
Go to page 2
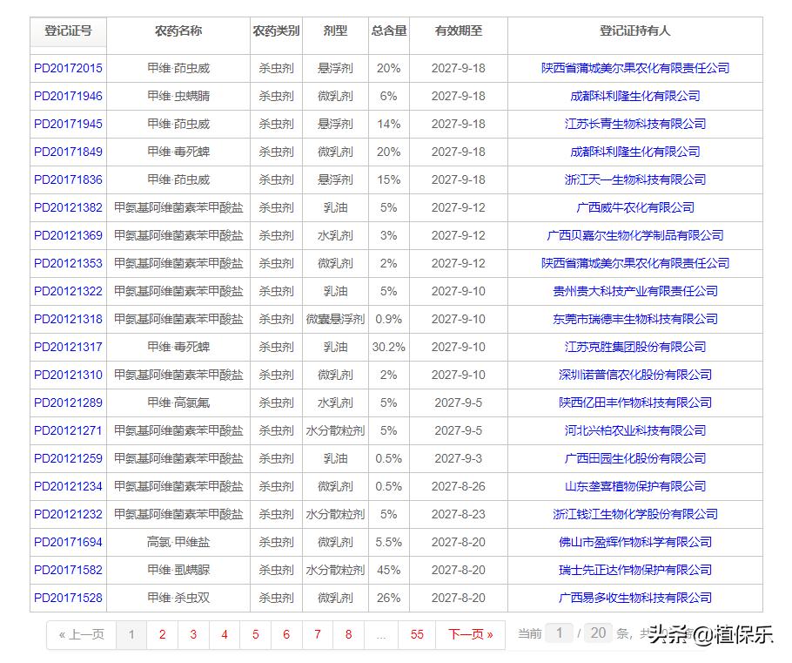[x=162, y=634]
